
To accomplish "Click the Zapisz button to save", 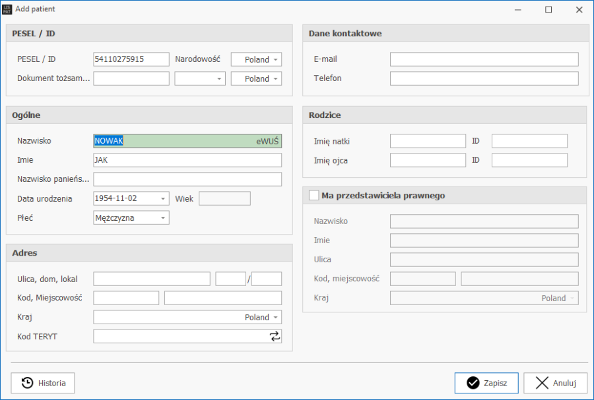I will pyautogui.click(x=486, y=383).
